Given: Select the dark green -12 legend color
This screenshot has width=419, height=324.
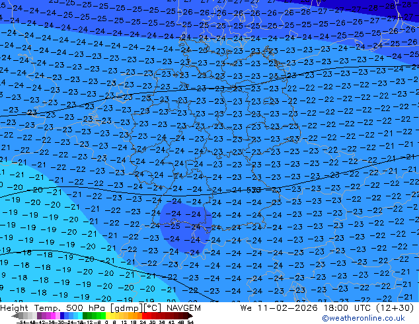Looking at the screenshot, I should click(85, 315).
